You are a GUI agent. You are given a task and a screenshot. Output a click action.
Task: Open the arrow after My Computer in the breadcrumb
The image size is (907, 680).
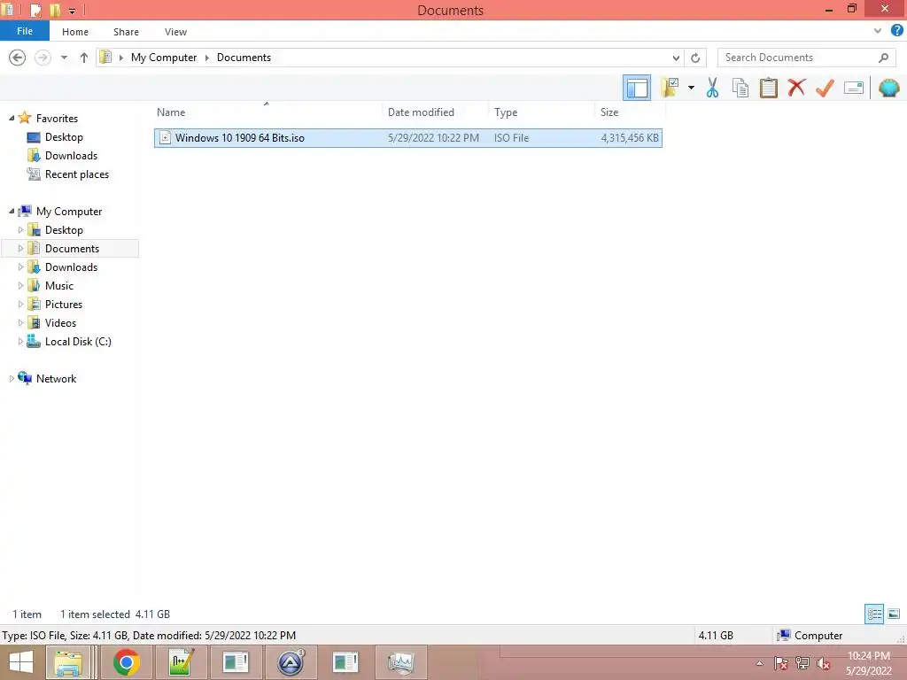(x=206, y=58)
